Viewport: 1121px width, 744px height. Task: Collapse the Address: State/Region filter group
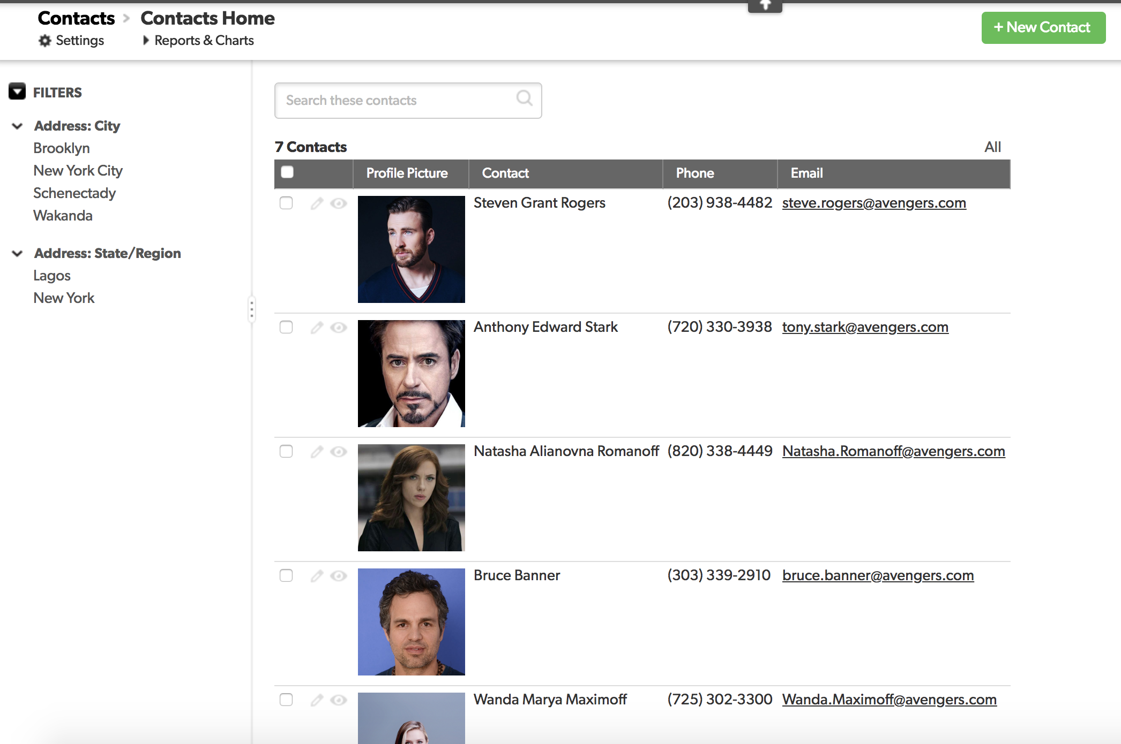(x=17, y=254)
